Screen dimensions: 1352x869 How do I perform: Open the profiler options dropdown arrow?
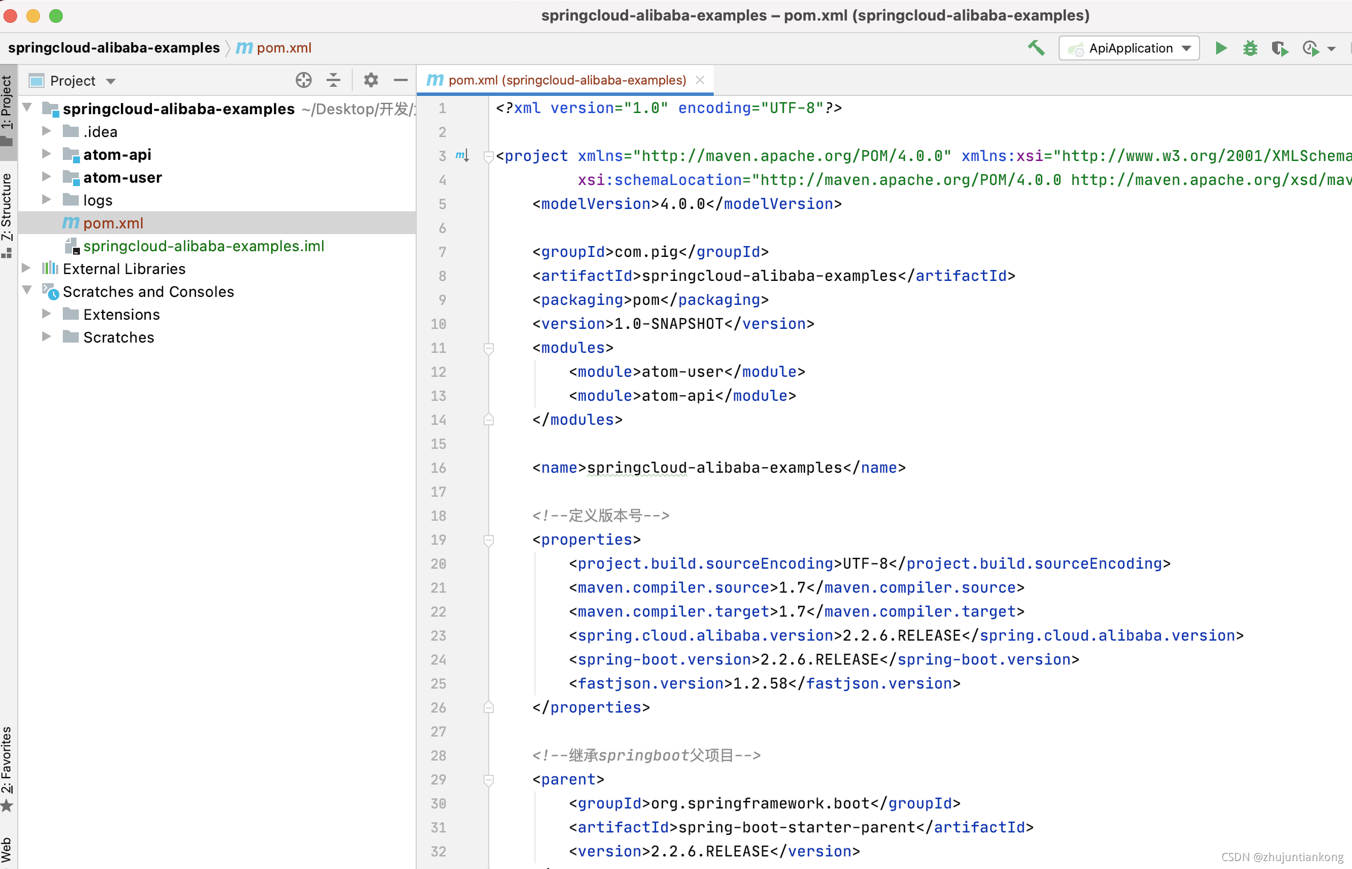pyautogui.click(x=1331, y=49)
